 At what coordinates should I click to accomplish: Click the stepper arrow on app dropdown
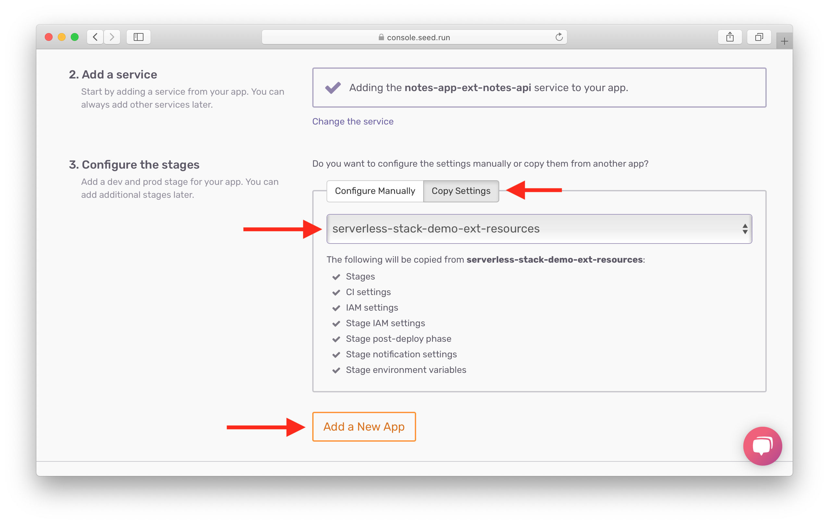pyautogui.click(x=745, y=228)
